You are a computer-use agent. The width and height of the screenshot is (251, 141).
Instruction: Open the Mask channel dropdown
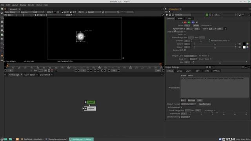tap(193, 59)
